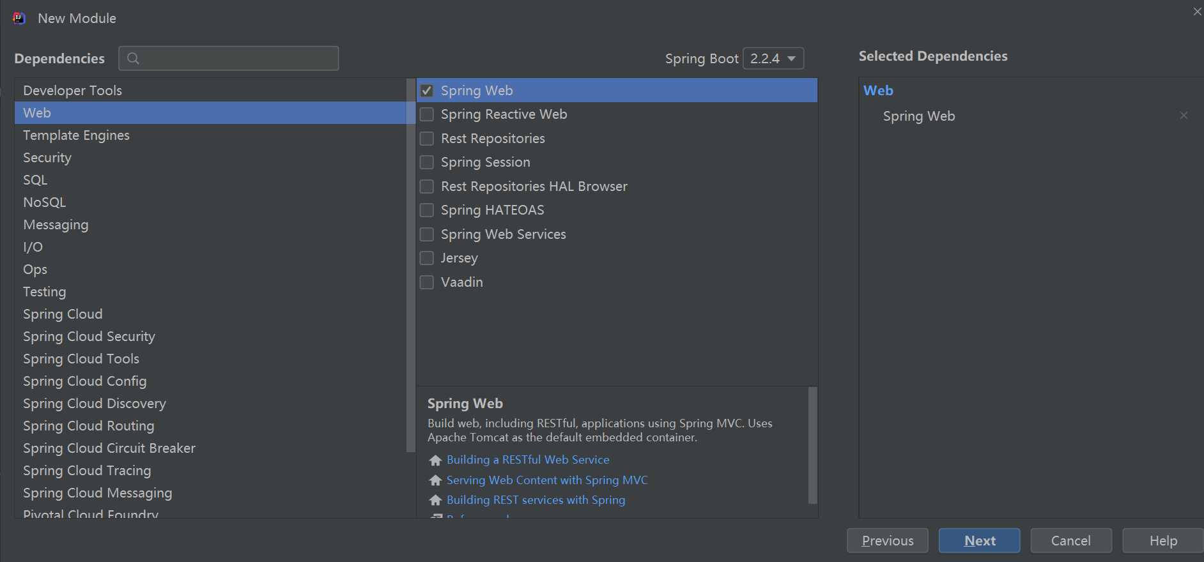Enable the Spring Reactive Web checkbox
The image size is (1204, 562).
tap(427, 114)
